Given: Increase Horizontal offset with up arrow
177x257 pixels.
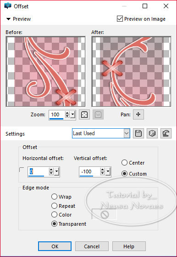Looking at the screenshot, I should (51, 170).
